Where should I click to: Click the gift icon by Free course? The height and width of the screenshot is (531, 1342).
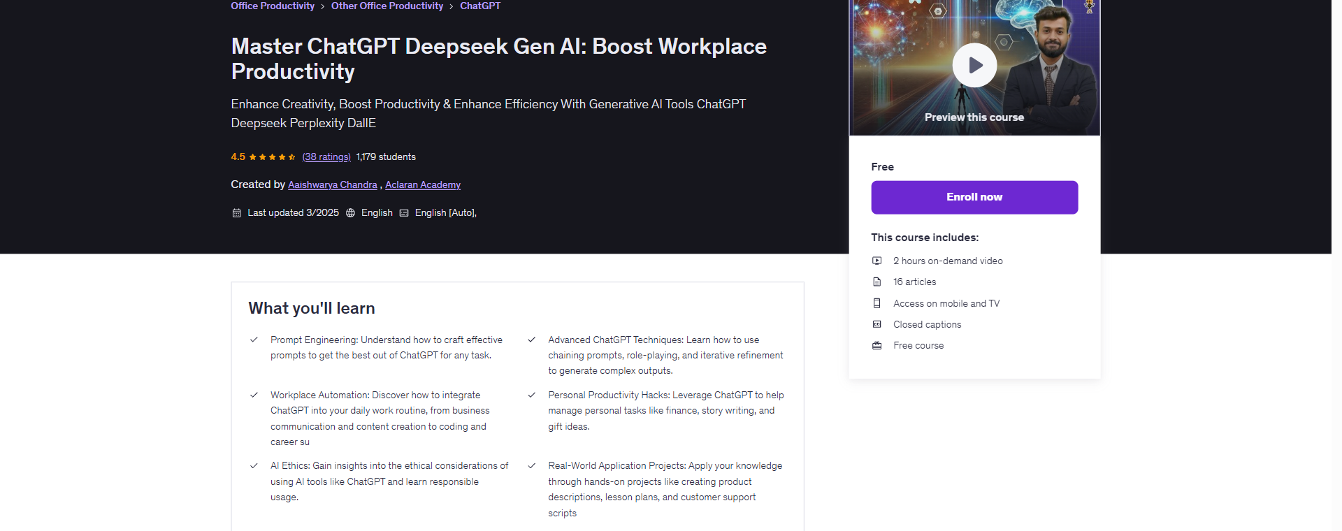click(876, 345)
